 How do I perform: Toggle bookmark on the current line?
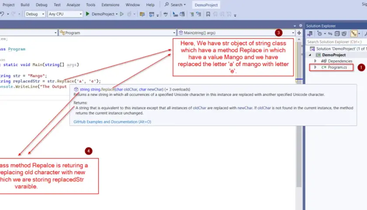(x=208, y=14)
